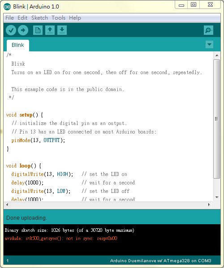Save the sketch using the down-arrow icon
Screen dimensions: 224x268
62,30
